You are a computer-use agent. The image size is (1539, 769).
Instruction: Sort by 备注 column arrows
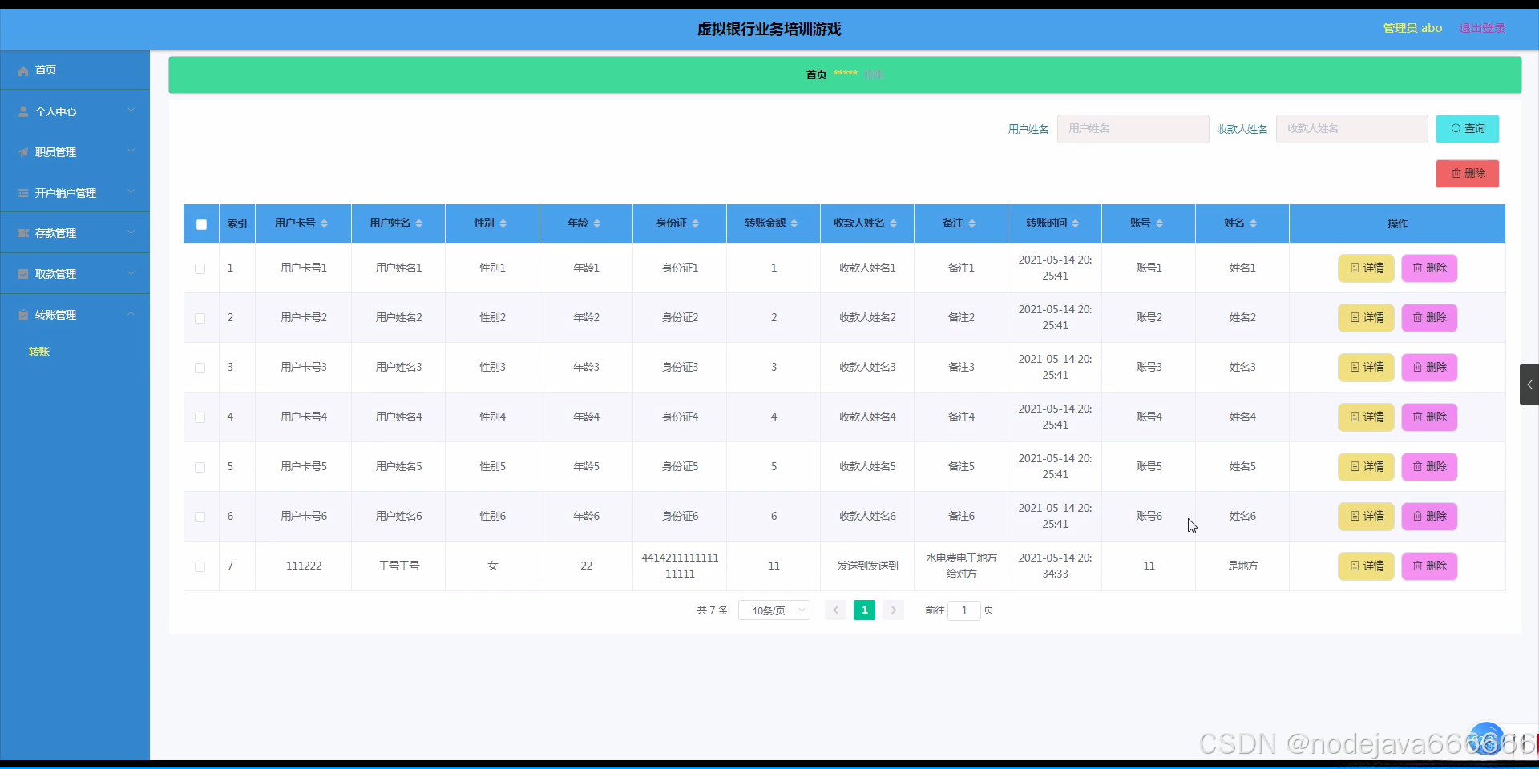pos(971,223)
